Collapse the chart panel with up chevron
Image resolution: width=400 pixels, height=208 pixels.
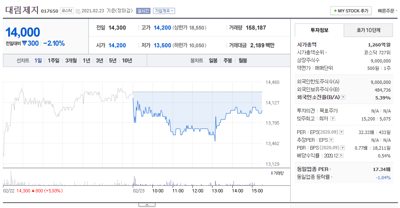(x=147, y=205)
